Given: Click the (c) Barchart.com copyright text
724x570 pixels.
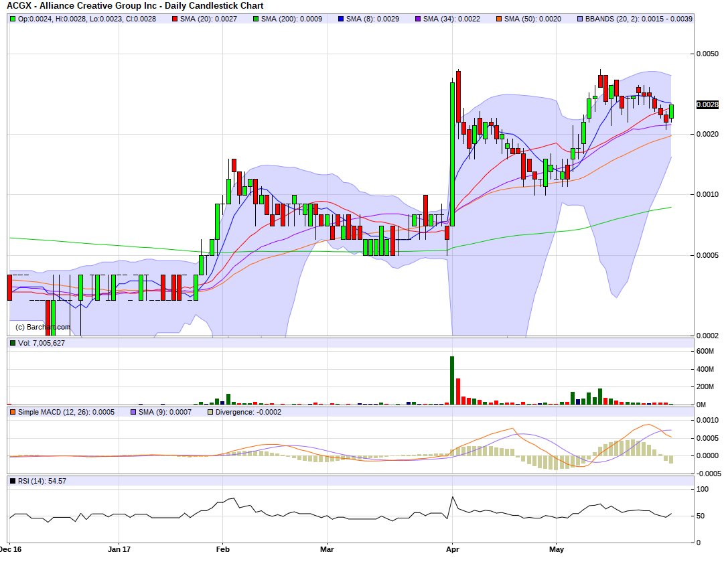Looking at the screenshot, I should (x=42, y=327).
